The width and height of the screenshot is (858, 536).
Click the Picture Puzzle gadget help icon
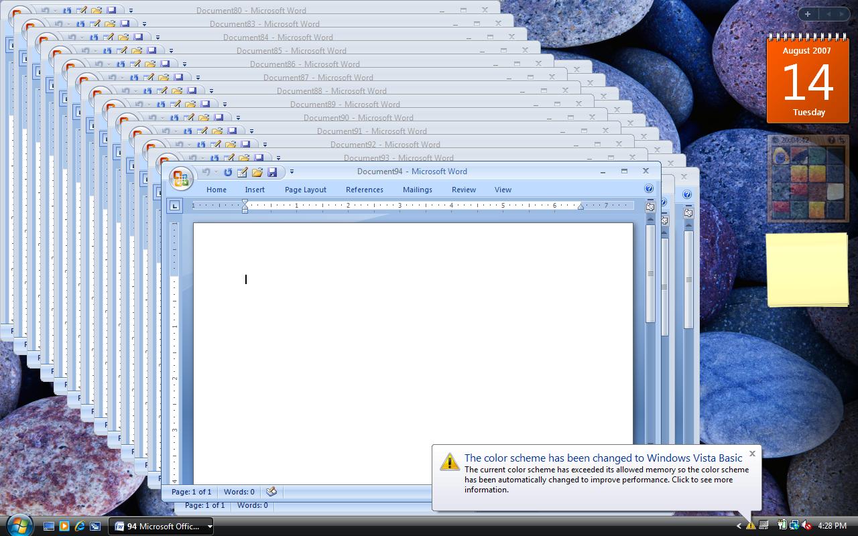coord(831,140)
